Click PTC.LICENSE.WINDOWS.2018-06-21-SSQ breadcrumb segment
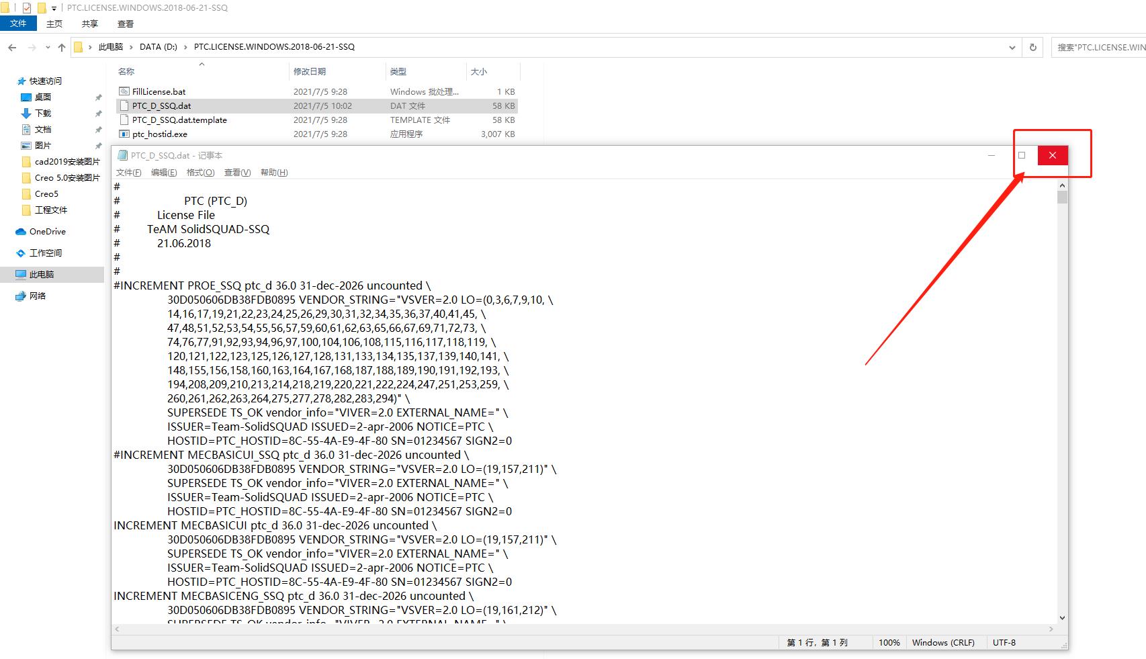Screen dimensions: 1146x659 point(274,47)
